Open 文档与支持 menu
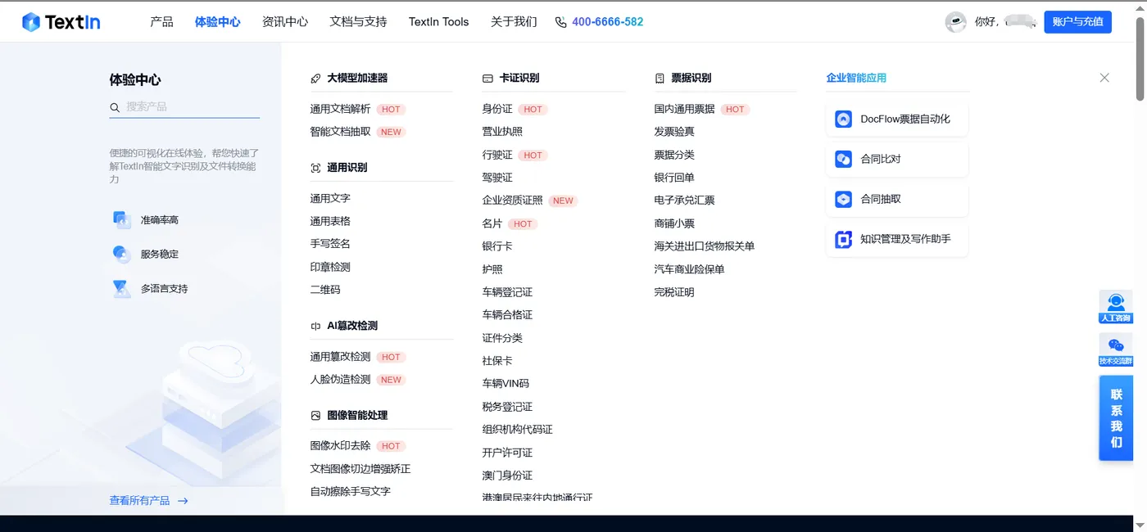The width and height of the screenshot is (1147, 532). 358,22
